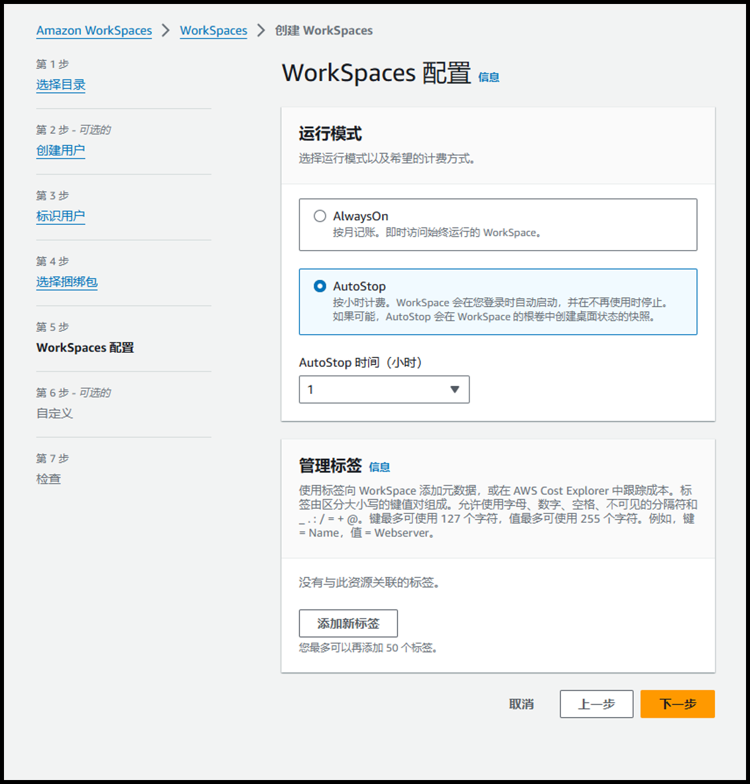Click the 没有与此资源关联的标签 message
The height and width of the screenshot is (784, 750).
[369, 582]
